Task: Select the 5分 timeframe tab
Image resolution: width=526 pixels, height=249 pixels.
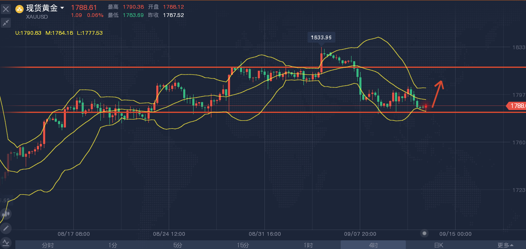Action: [x=178, y=245]
